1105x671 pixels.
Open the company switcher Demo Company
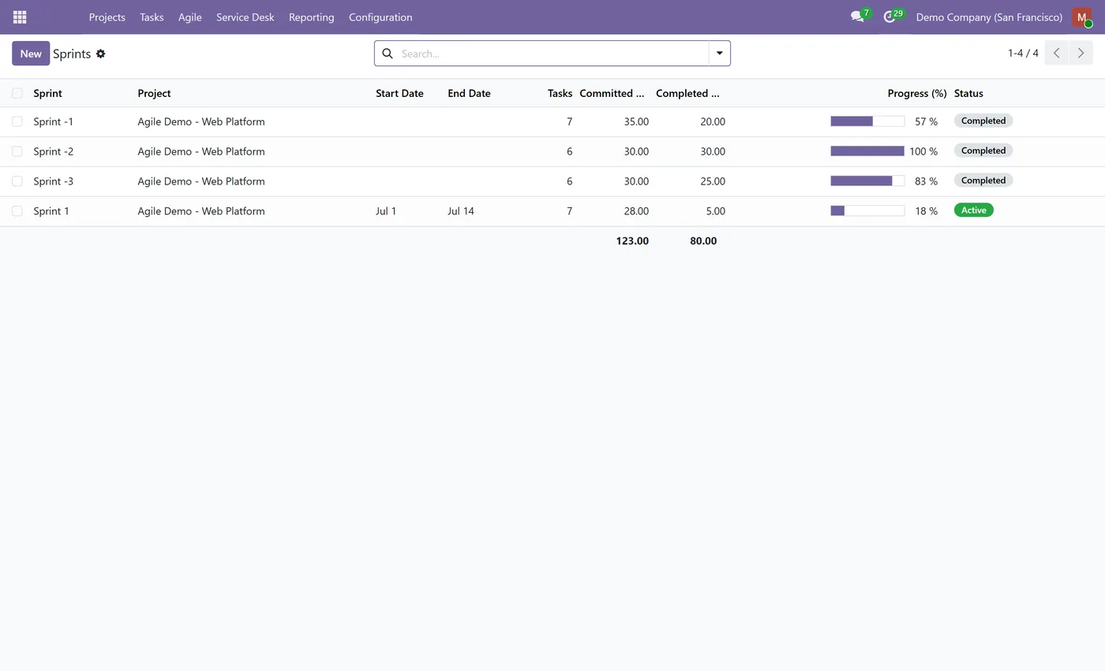[x=989, y=17]
